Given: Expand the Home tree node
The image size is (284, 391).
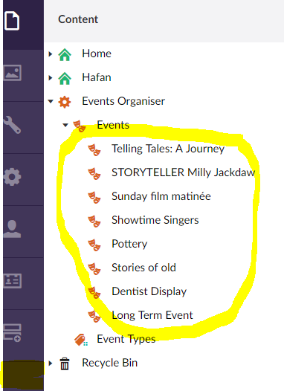Looking at the screenshot, I should point(51,54).
